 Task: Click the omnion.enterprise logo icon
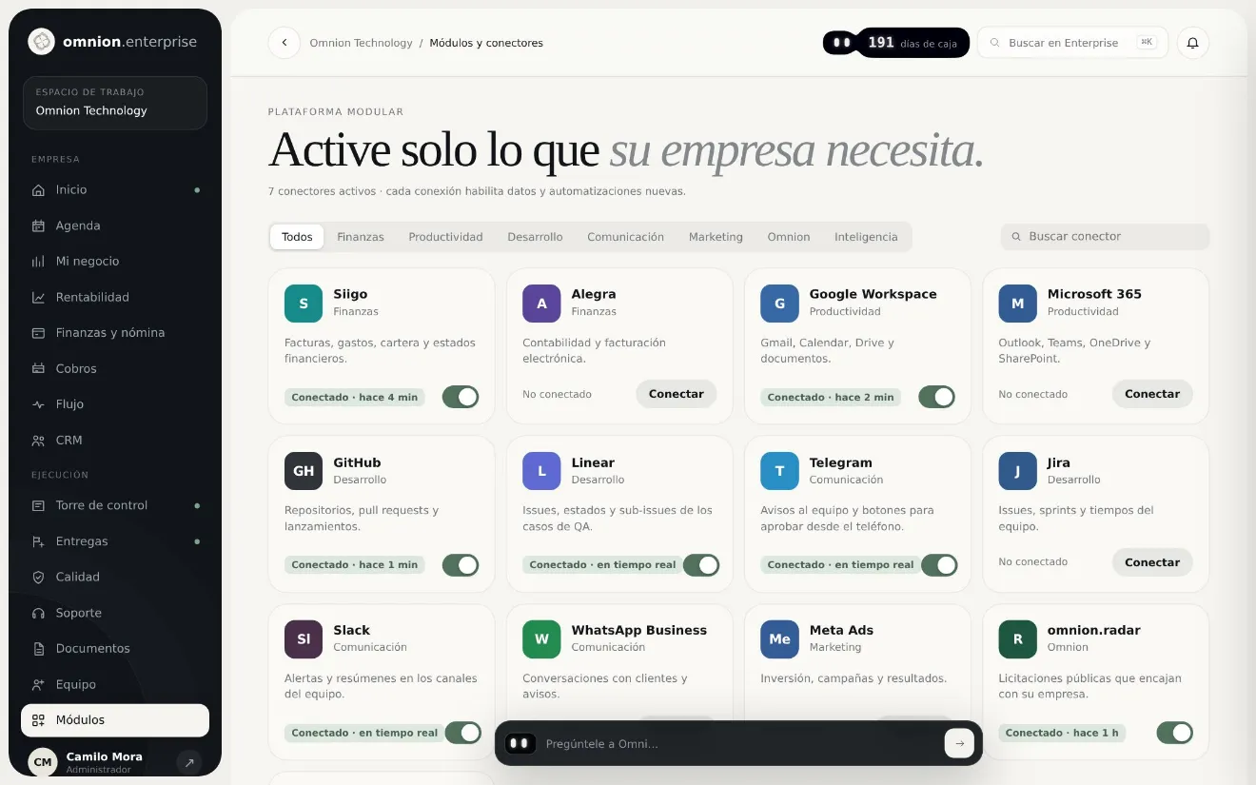pyautogui.click(x=41, y=42)
